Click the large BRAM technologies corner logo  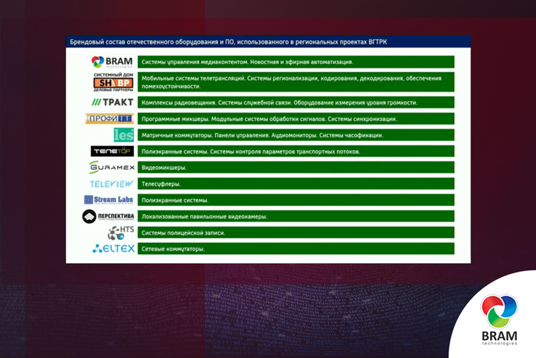(x=499, y=320)
